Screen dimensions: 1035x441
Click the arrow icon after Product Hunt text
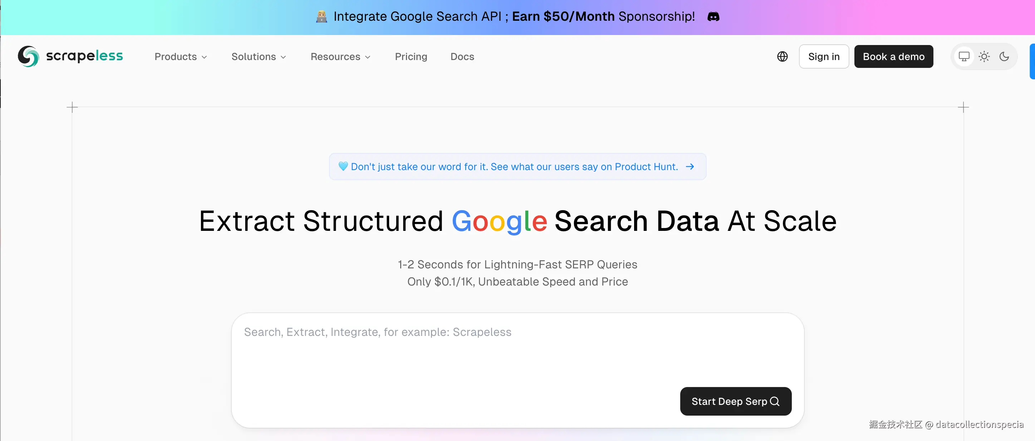click(690, 166)
